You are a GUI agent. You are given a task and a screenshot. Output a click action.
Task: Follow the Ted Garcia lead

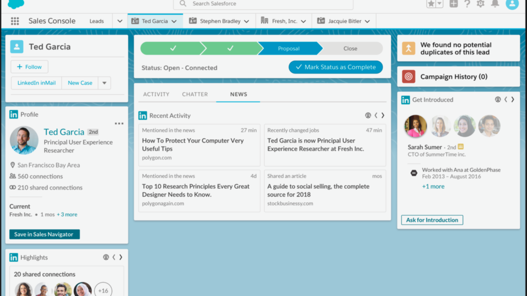point(29,67)
